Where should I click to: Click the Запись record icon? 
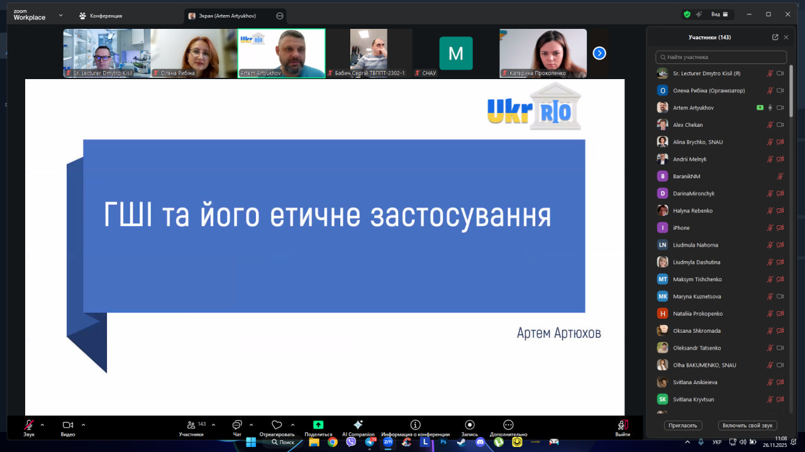469,425
